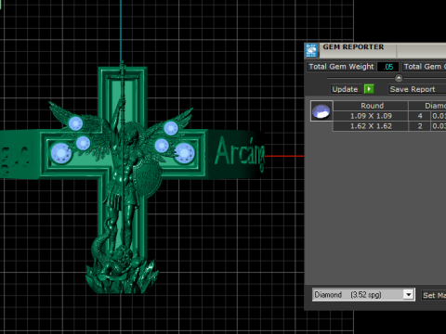Select the large gem on left cross arm

click(61, 153)
